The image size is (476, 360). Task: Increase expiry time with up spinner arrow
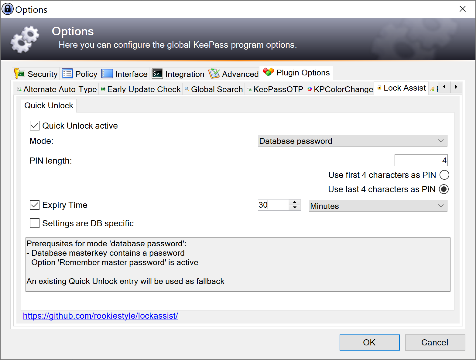click(x=295, y=202)
